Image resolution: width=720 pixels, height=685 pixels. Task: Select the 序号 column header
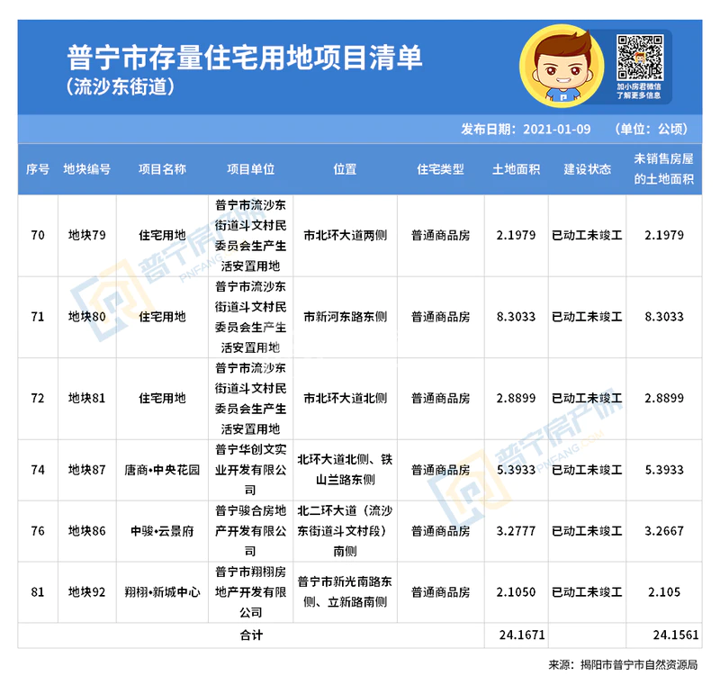tap(38, 169)
